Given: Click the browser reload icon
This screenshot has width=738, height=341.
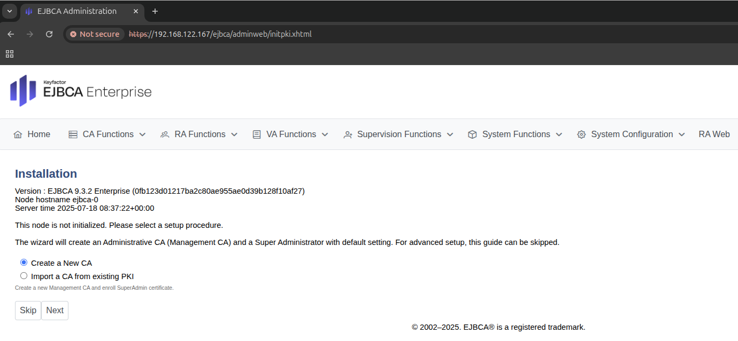Looking at the screenshot, I should pyautogui.click(x=49, y=34).
